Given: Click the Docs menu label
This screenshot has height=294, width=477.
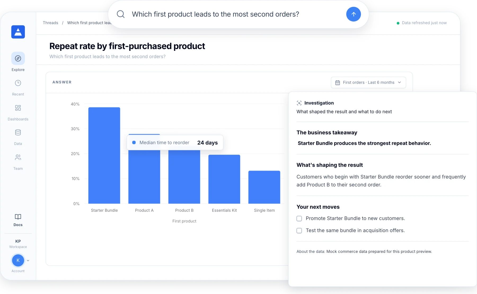Looking at the screenshot, I should pos(18,225).
